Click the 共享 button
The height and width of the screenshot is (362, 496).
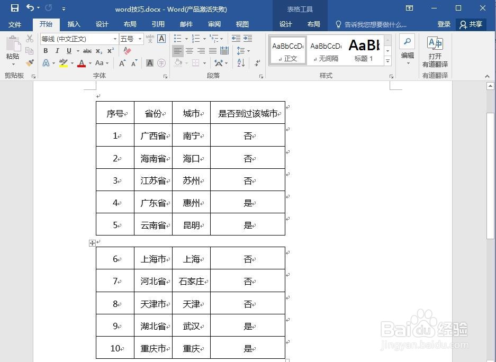click(x=472, y=24)
